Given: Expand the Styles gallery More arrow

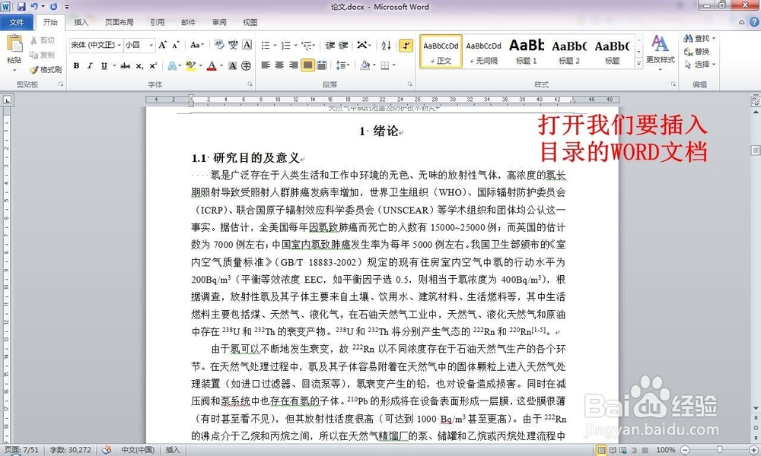Looking at the screenshot, I should [638, 62].
